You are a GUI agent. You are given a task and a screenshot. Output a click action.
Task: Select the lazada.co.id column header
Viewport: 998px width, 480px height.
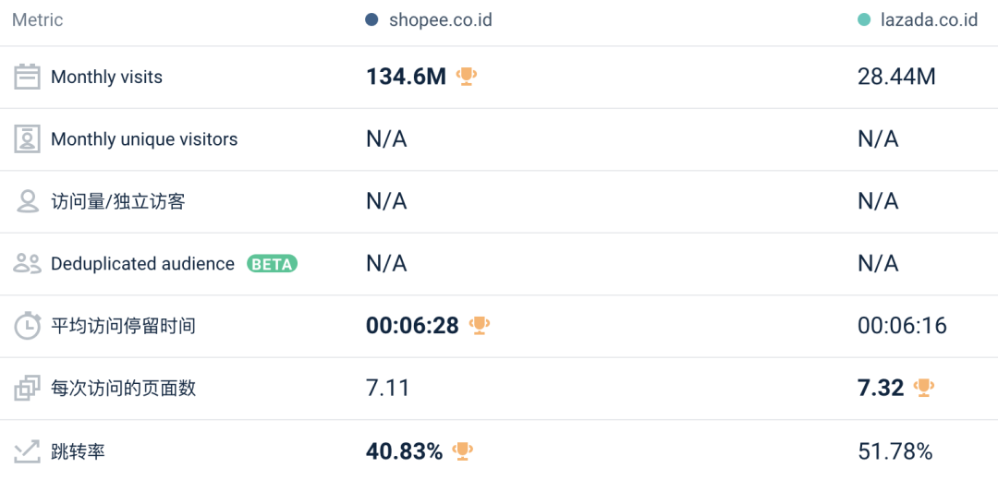point(918,20)
